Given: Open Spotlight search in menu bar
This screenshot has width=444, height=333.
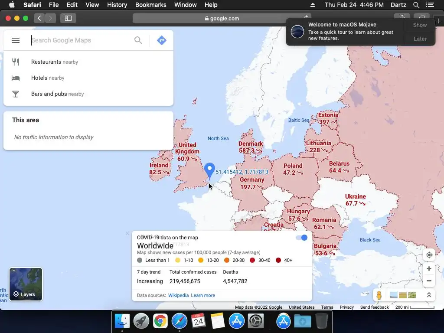Looking at the screenshot, I should (x=416, y=5).
